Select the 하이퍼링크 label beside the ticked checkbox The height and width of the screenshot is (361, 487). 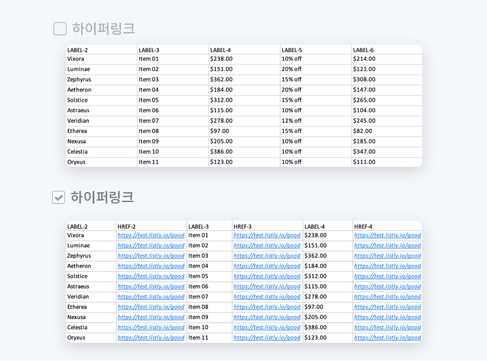coord(102,197)
